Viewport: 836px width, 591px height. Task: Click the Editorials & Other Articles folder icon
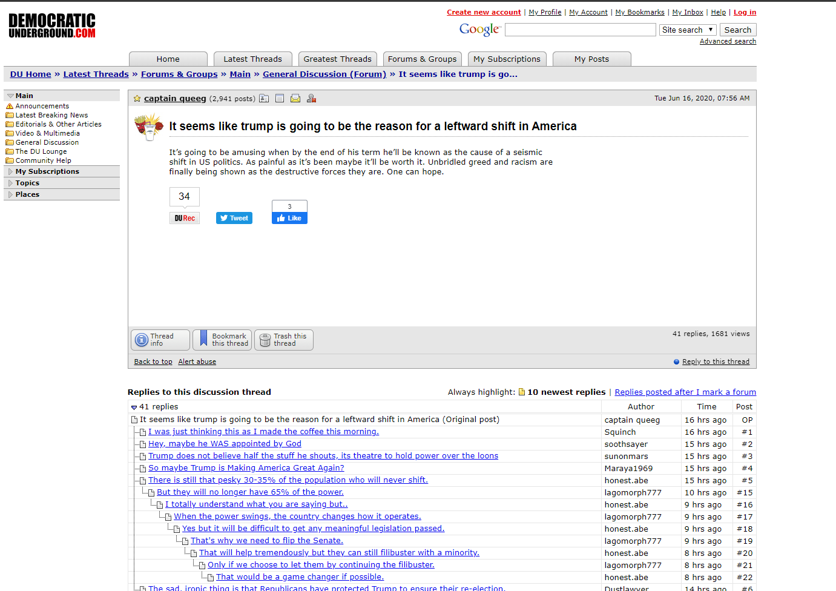(x=10, y=124)
